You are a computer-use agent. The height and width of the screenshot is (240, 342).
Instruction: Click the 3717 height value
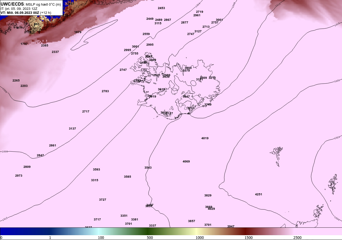(97, 219)
